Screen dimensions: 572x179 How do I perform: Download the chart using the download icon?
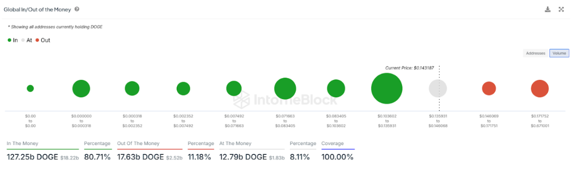[548, 9]
